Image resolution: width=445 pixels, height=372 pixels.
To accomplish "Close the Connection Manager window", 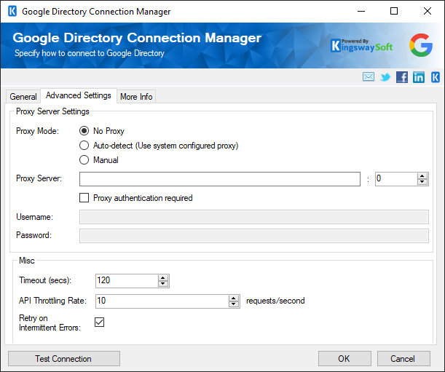I will [428, 12].
